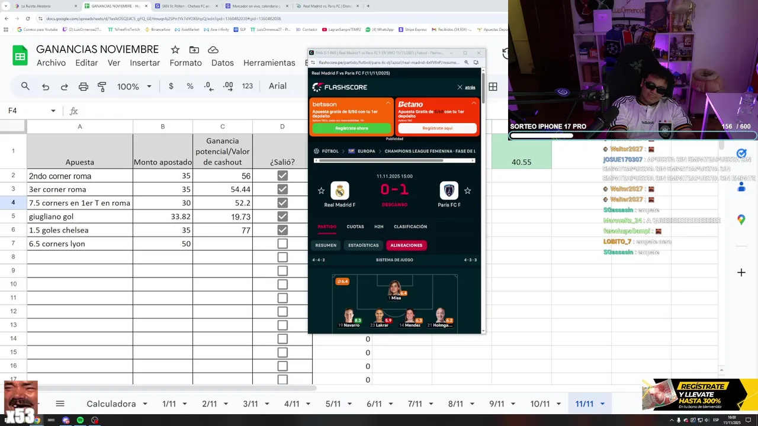Decrease decimal places in toolbar
This screenshot has height=426, width=758.
tap(208, 86)
